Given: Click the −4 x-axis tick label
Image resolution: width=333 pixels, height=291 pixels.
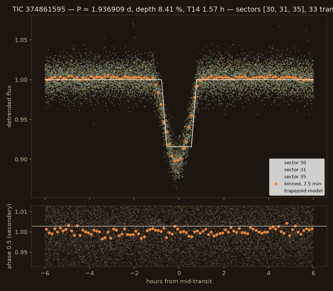Looking at the screenshot, I should tap(90, 274).
